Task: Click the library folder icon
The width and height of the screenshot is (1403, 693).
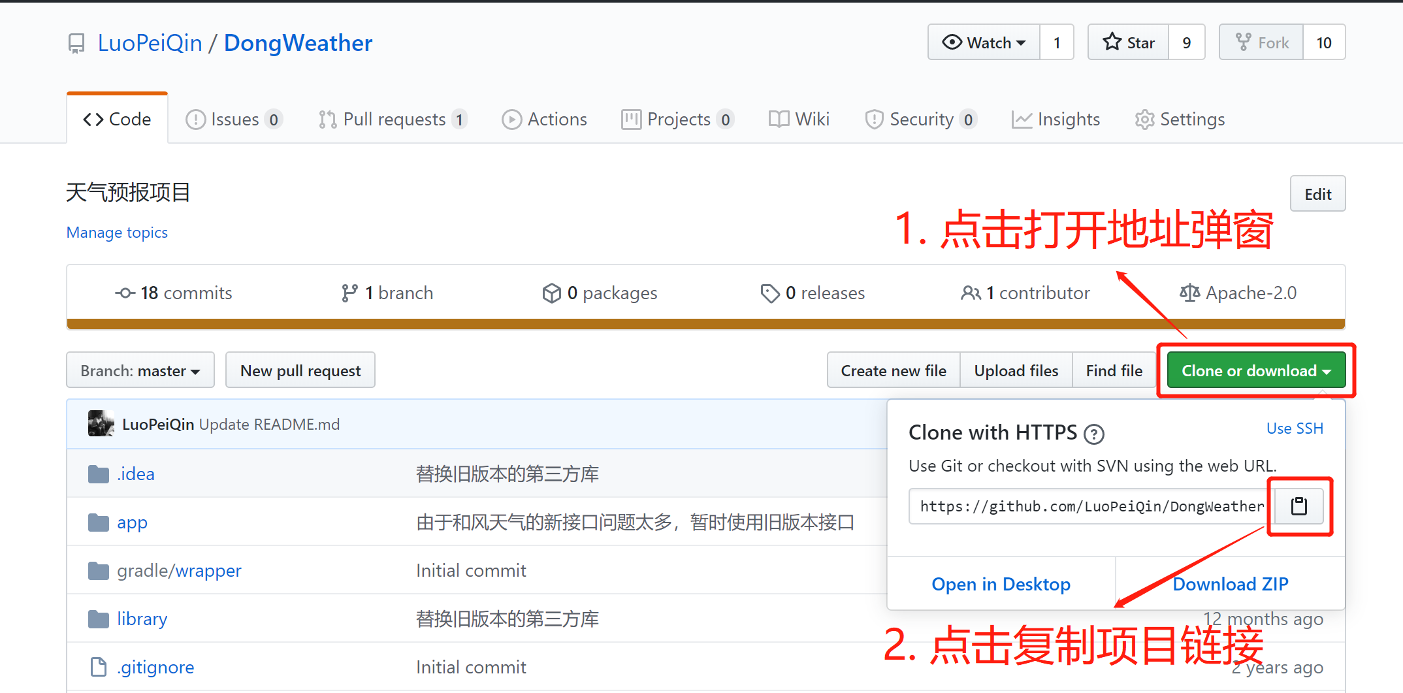Action: [x=99, y=619]
